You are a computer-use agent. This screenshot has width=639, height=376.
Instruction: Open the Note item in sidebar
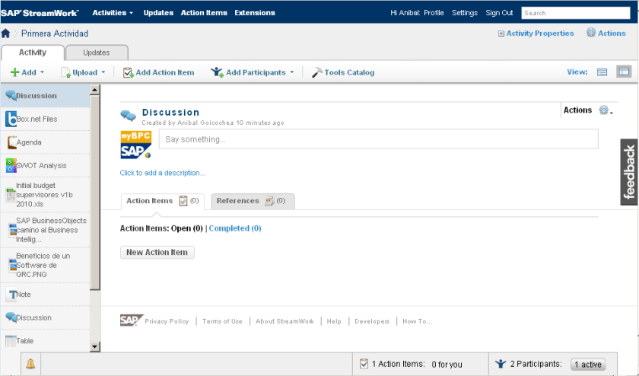(x=24, y=295)
